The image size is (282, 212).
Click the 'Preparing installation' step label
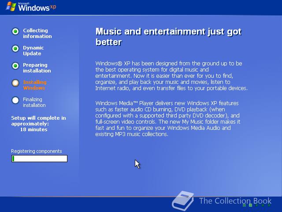pyautogui.click(x=37, y=68)
